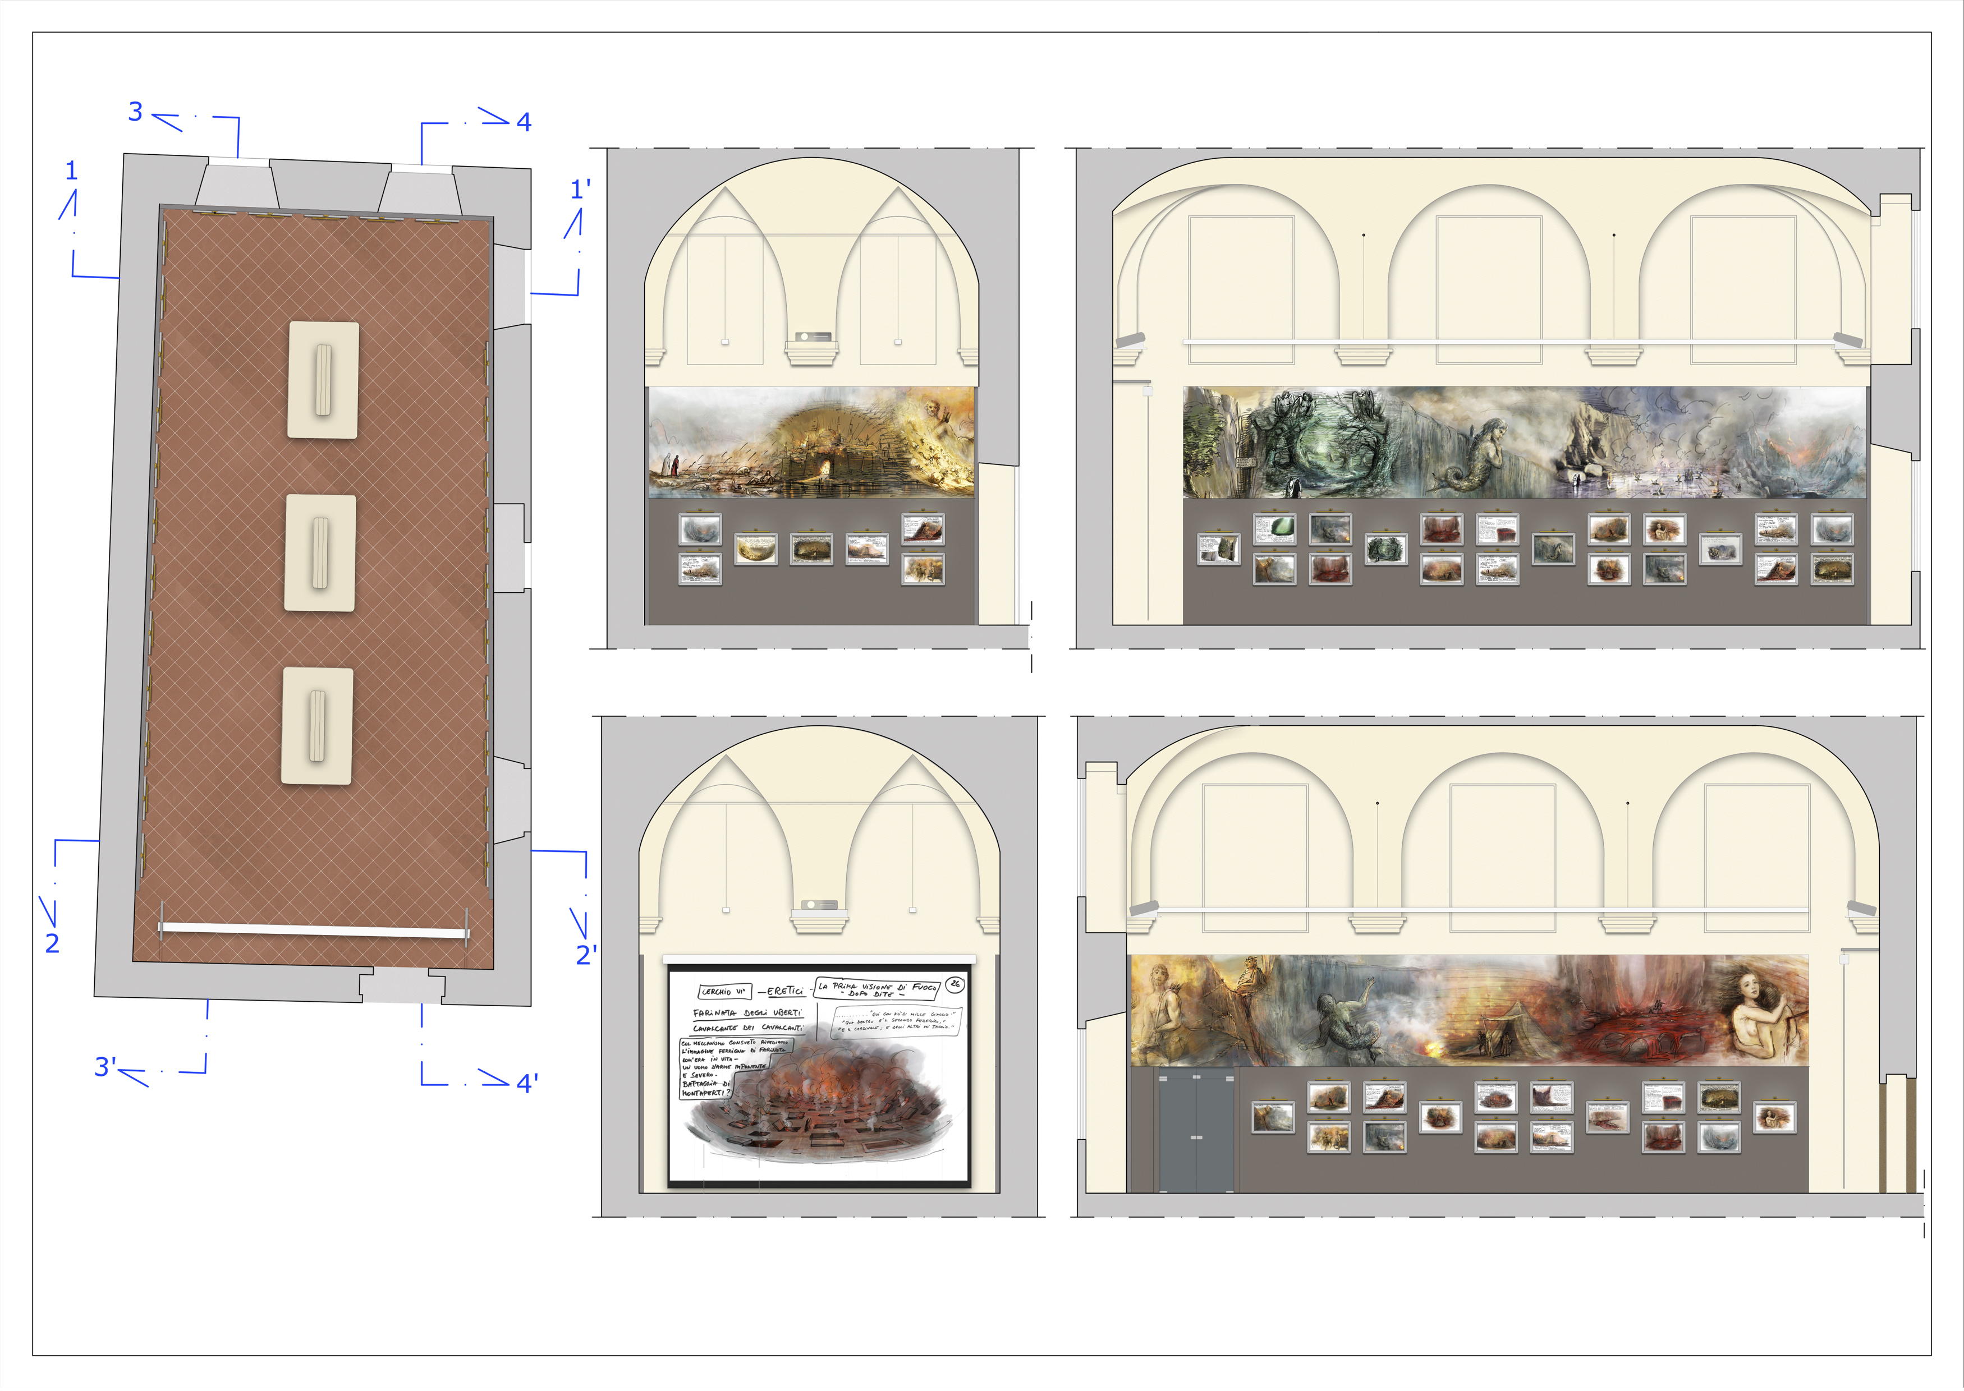1964x1391 pixels.
Task: Click the circled number "26" on the sketch
Action: (x=956, y=984)
